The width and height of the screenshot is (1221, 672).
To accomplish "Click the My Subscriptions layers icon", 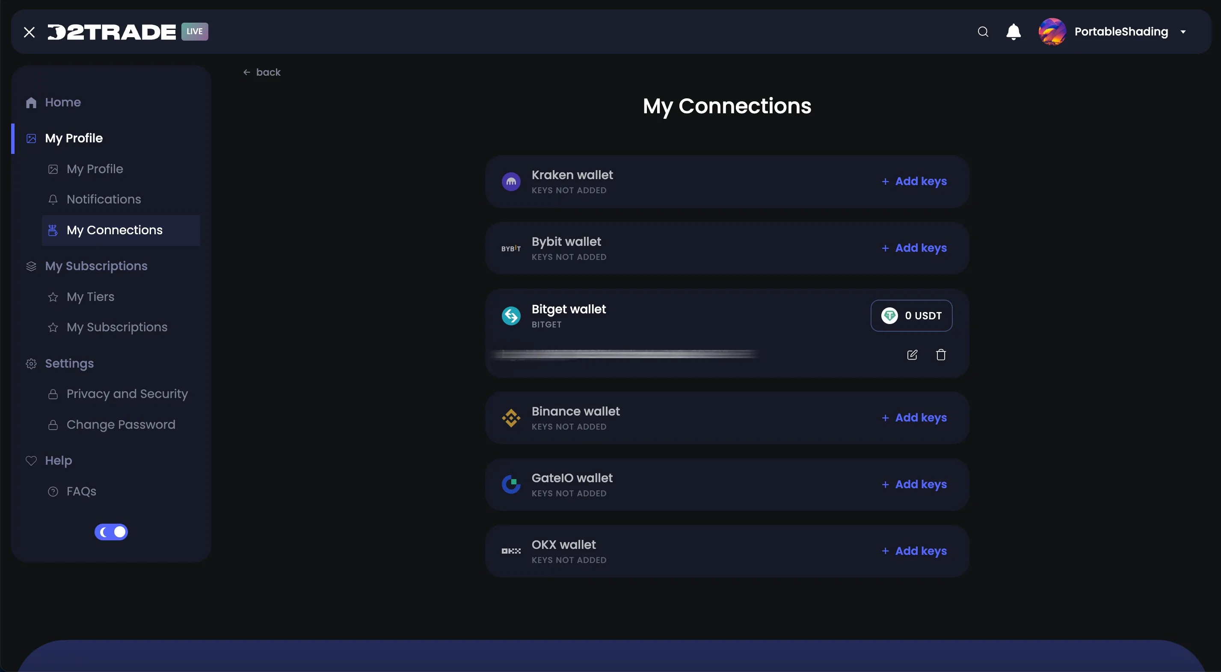I will click(31, 266).
